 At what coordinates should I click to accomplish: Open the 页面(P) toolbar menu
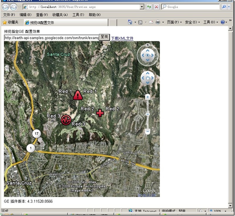[174, 22]
